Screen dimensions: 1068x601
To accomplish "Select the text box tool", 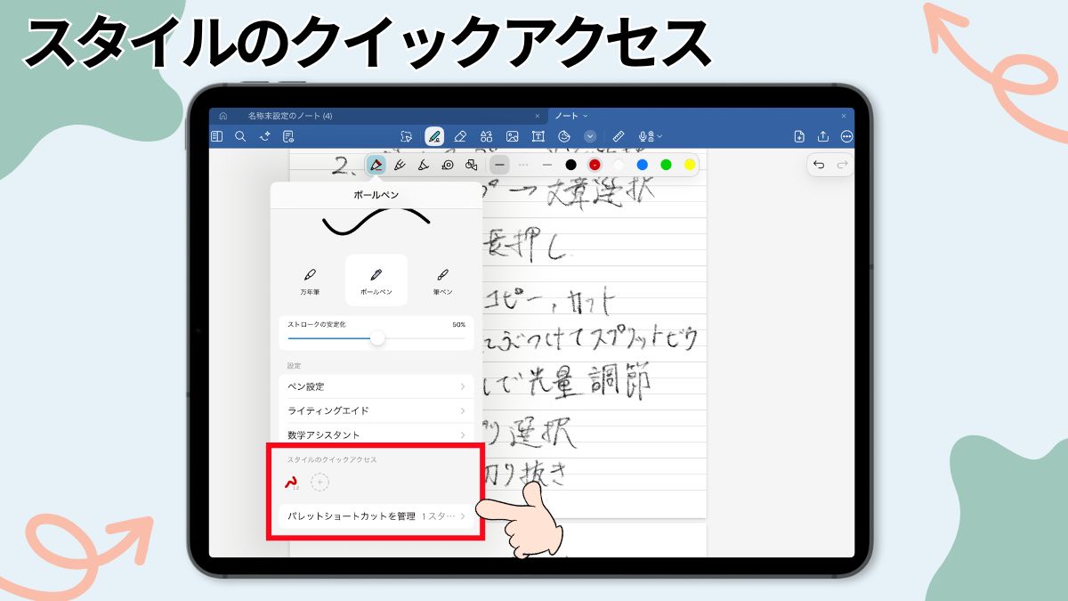I will pyautogui.click(x=538, y=136).
